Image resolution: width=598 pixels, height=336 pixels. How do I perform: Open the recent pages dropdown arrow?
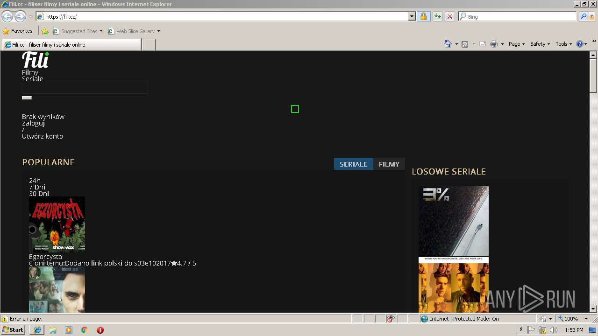point(30,17)
